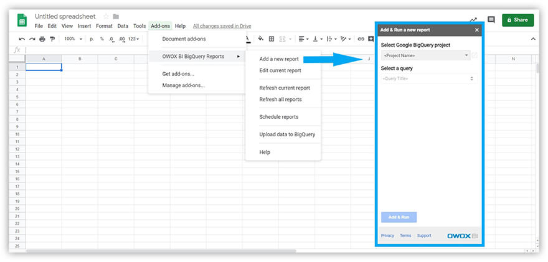The width and height of the screenshot is (548, 262).
Task: Select Refresh current report
Action: coord(283,88)
